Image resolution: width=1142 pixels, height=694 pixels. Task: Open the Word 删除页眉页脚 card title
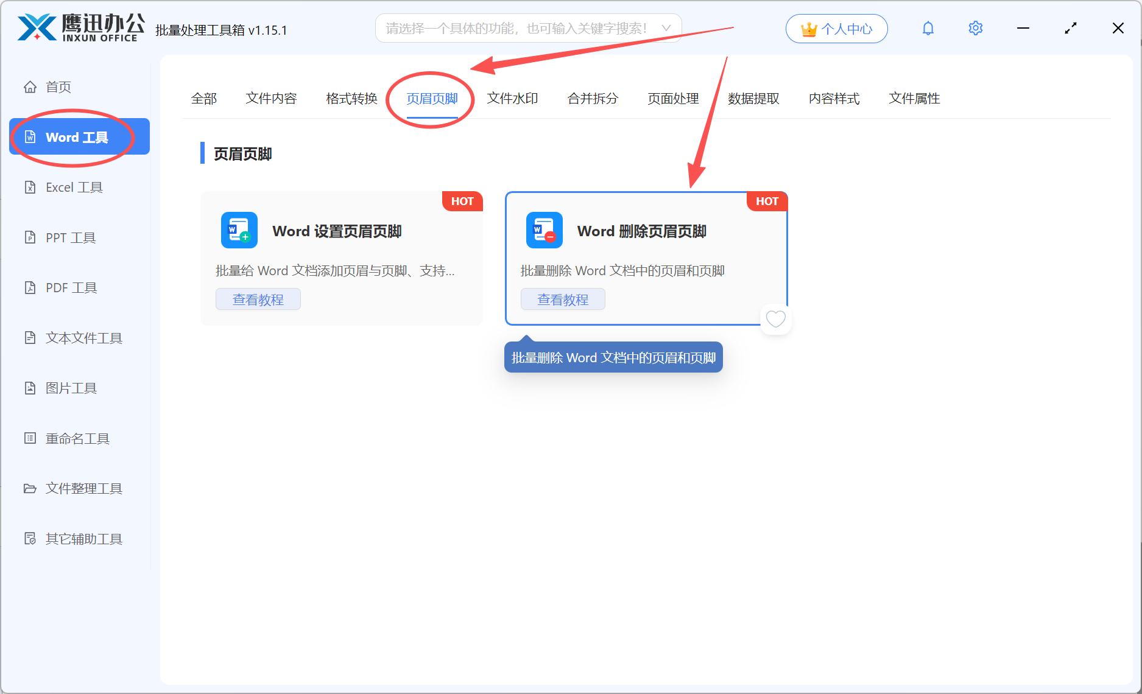642,231
